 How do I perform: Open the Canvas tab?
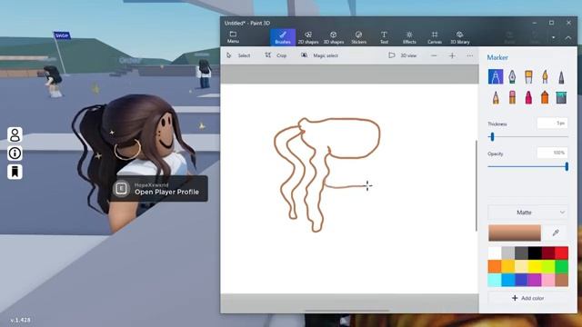(x=435, y=37)
